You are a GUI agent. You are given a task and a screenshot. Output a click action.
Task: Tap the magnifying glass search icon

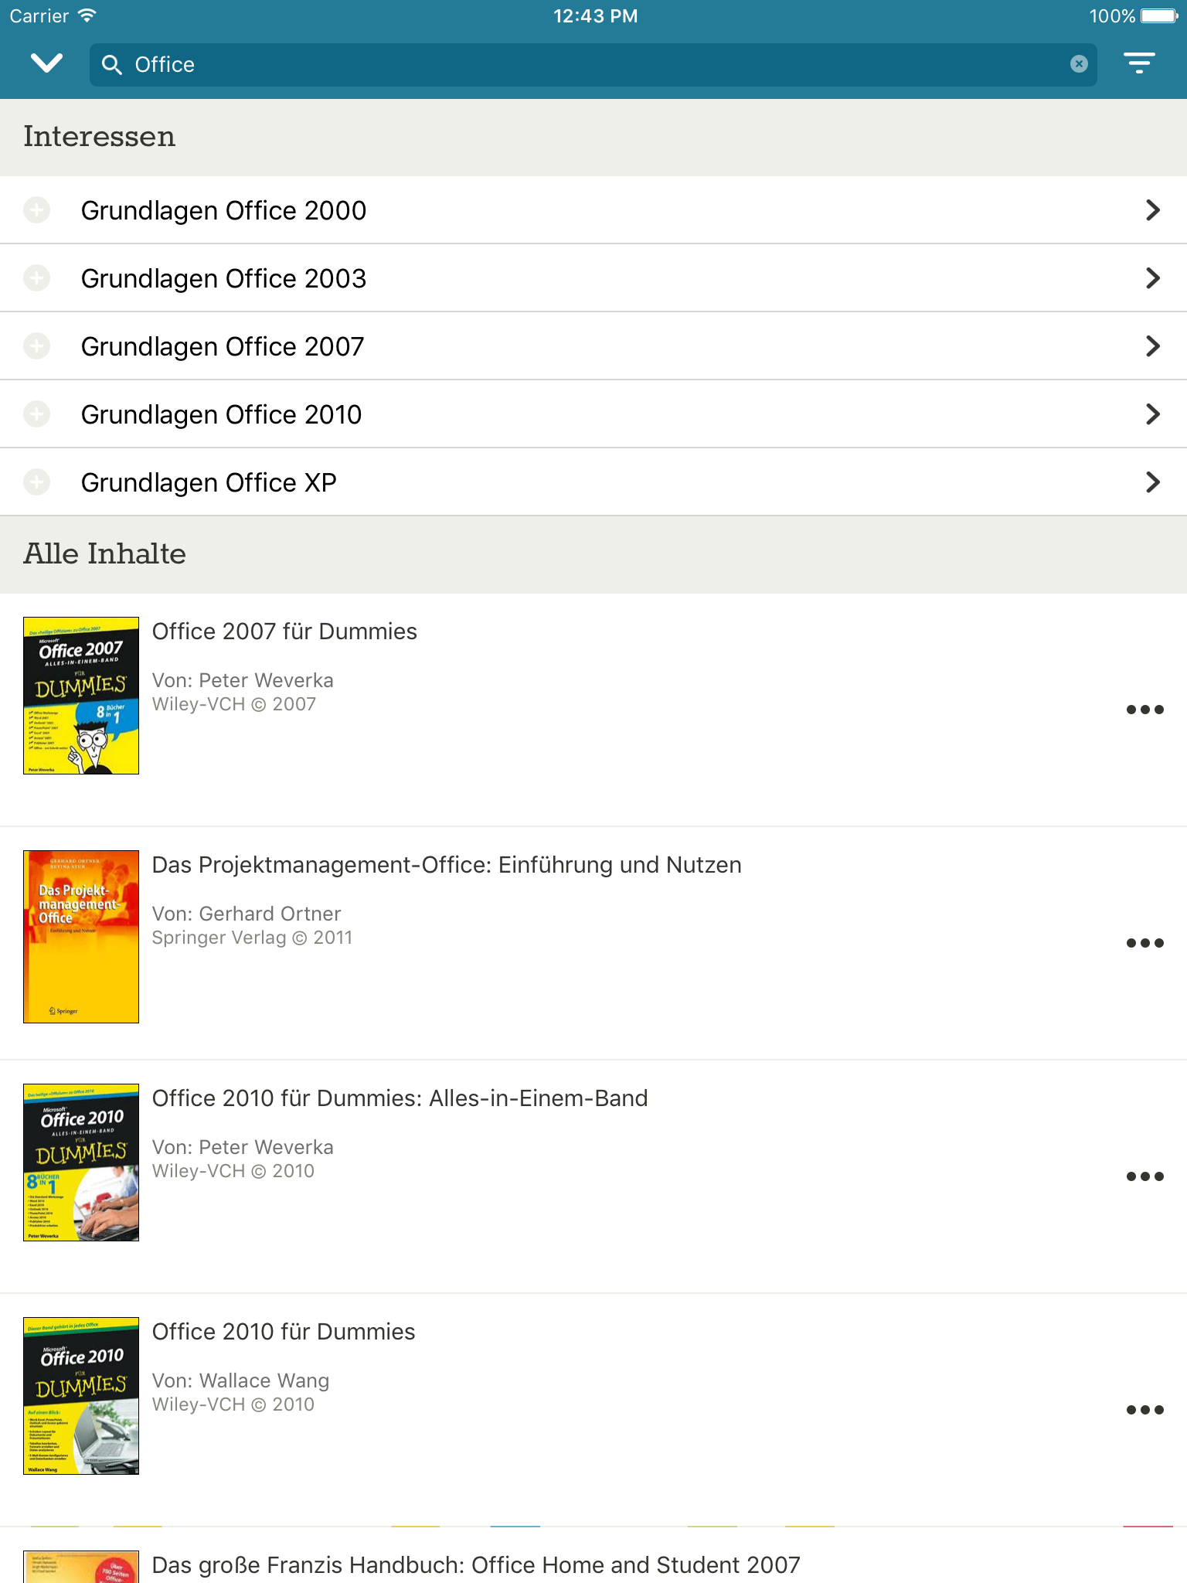[x=112, y=65]
